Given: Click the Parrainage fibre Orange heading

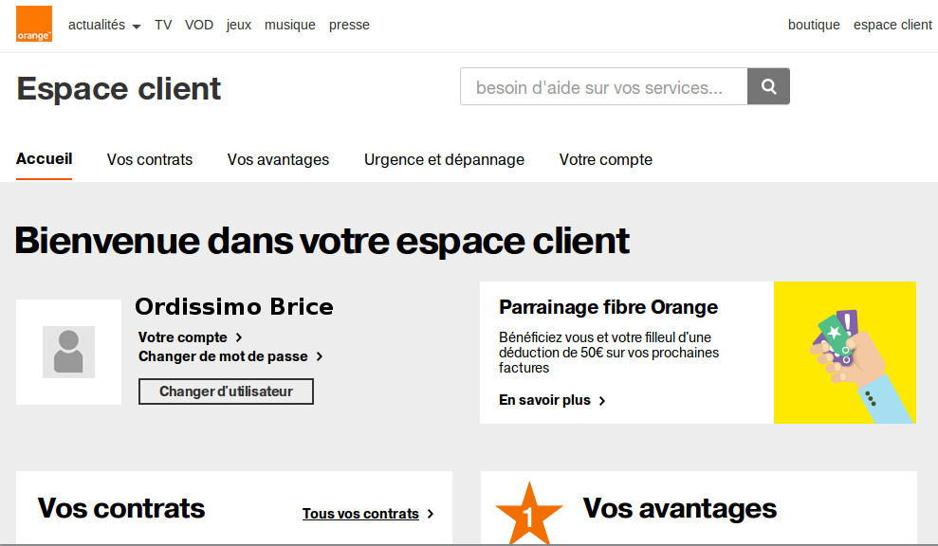Looking at the screenshot, I should point(608,307).
